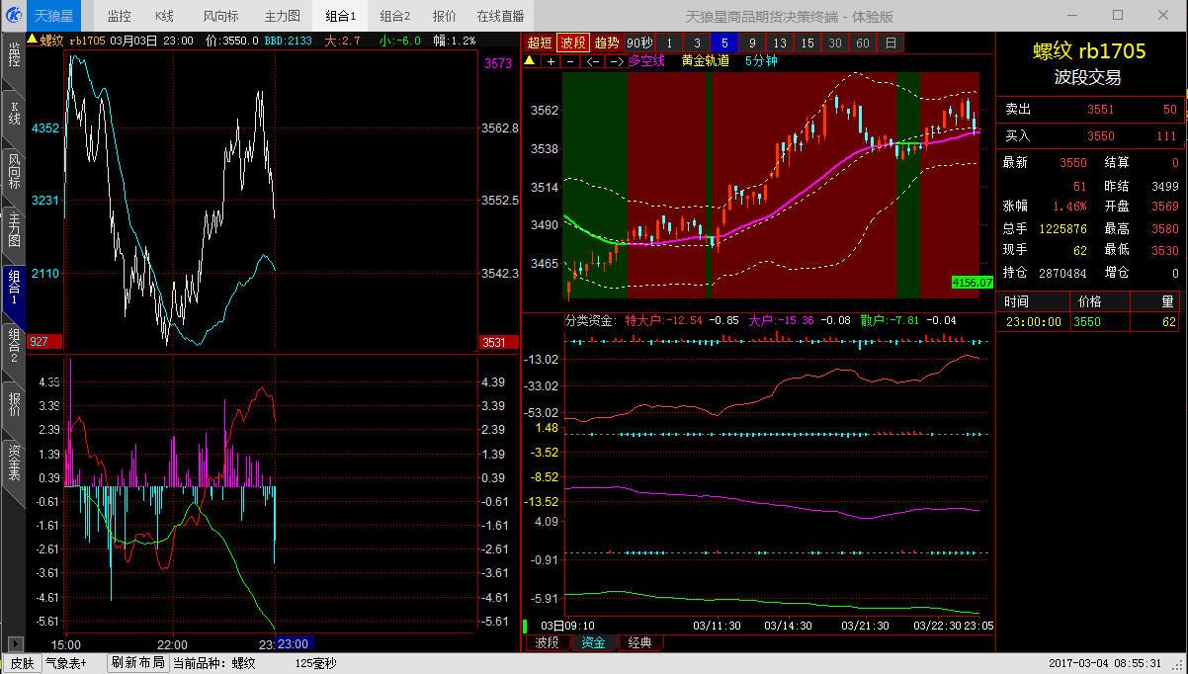Switch to the 经典 bottom tab

tap(639, 643)
